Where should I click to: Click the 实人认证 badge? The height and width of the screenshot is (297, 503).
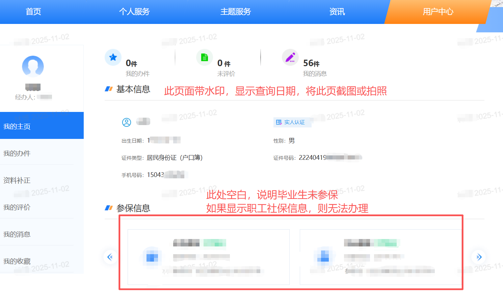(x=291, y=122)
